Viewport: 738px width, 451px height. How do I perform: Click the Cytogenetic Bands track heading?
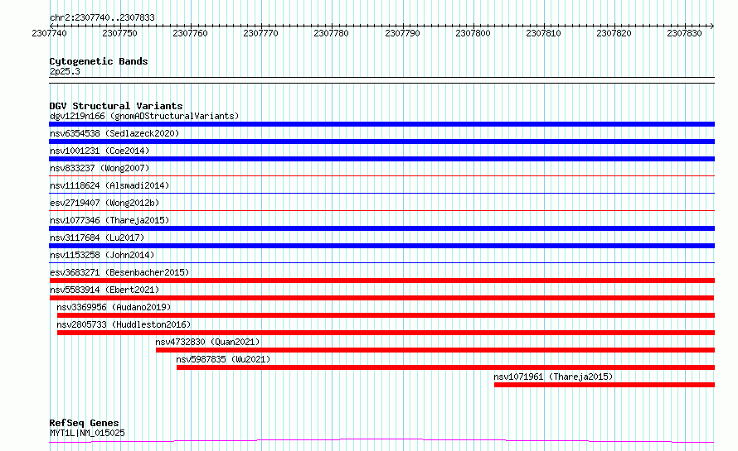(99, 61)
